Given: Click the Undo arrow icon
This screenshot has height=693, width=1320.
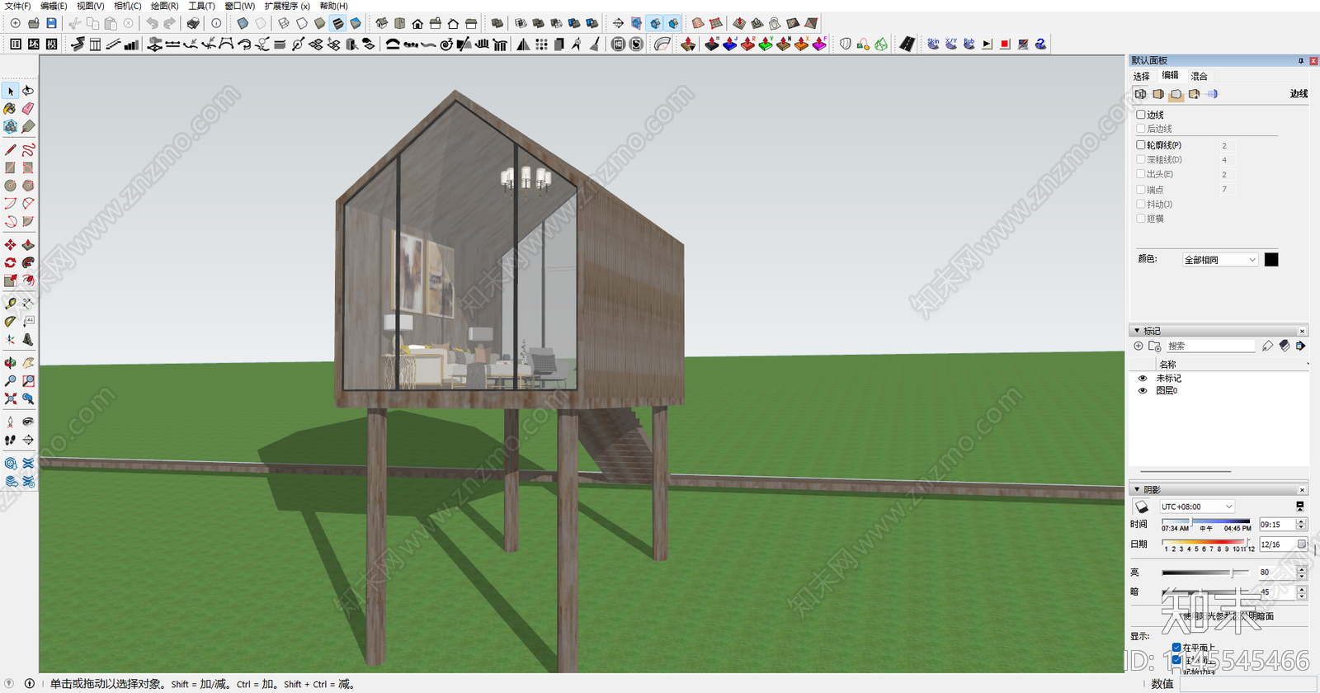Looking at the screenshot, I should [x=152, y=23].
